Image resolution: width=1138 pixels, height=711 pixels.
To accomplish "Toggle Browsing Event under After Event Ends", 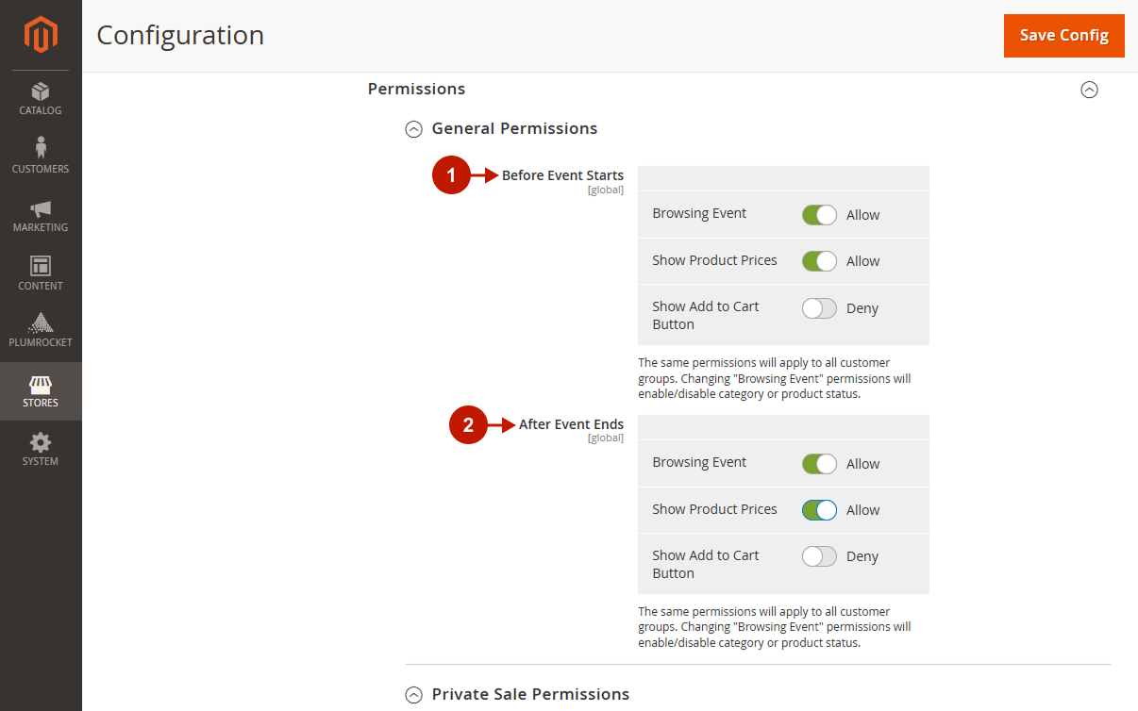I will click(819, 464).
